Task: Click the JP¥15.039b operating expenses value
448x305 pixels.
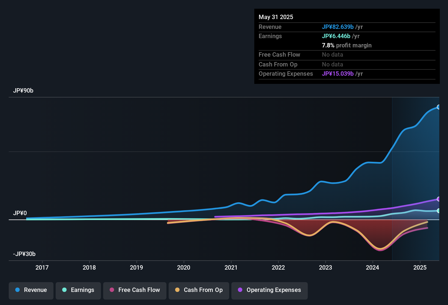Action: pos(338,74)
